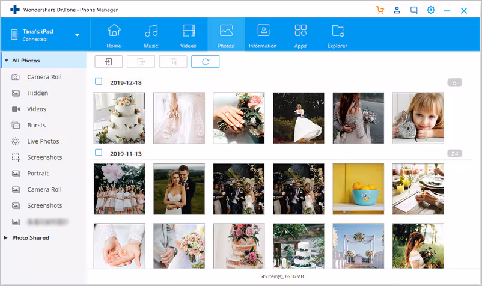Switch to the Music tab
Image resolution: width=482 pixels, height=286 pixels.
(x=151, y=36)
